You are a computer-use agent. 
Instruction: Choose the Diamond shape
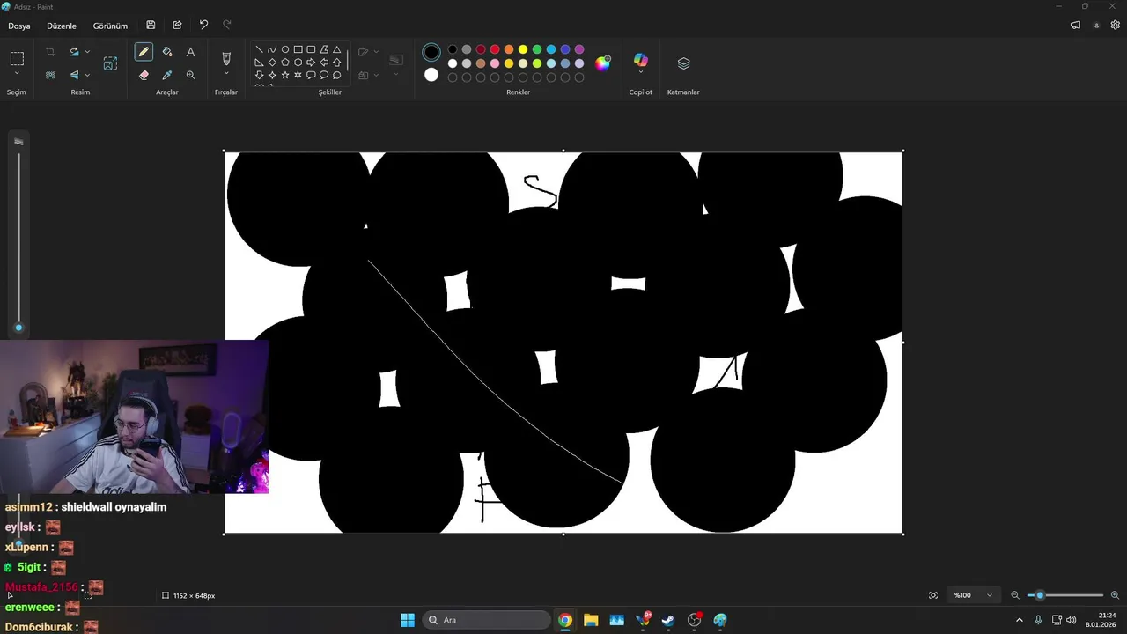[272, 63]
